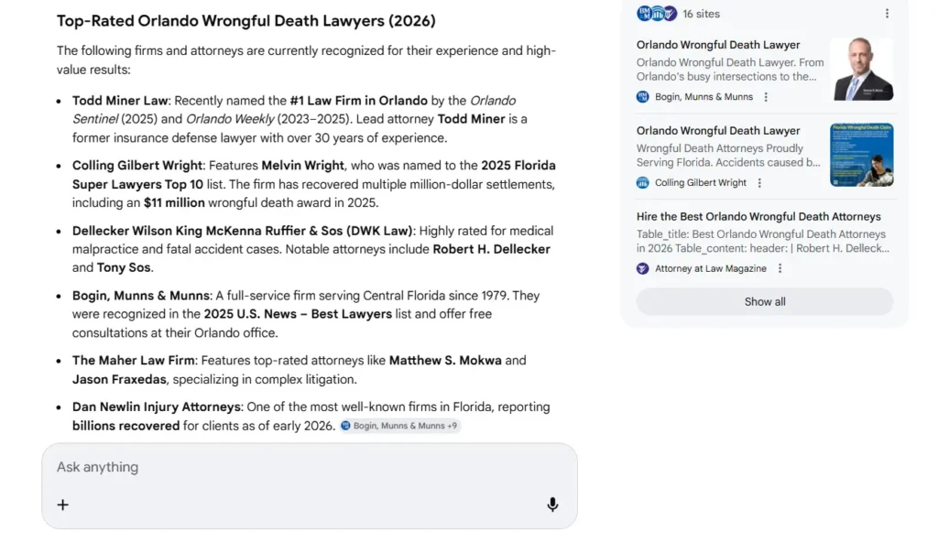Click the 16 sites label

[702, 14]
